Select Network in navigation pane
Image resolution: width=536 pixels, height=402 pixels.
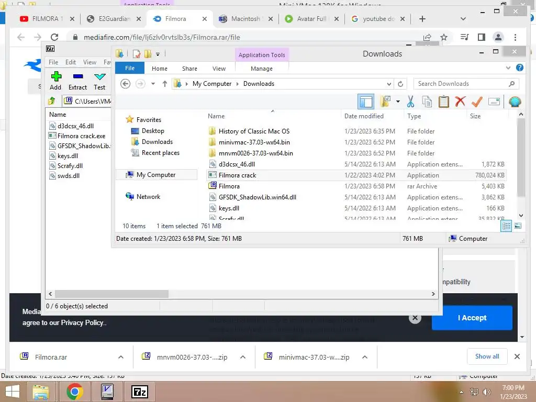pyautogui.click(x=143, y=197)
